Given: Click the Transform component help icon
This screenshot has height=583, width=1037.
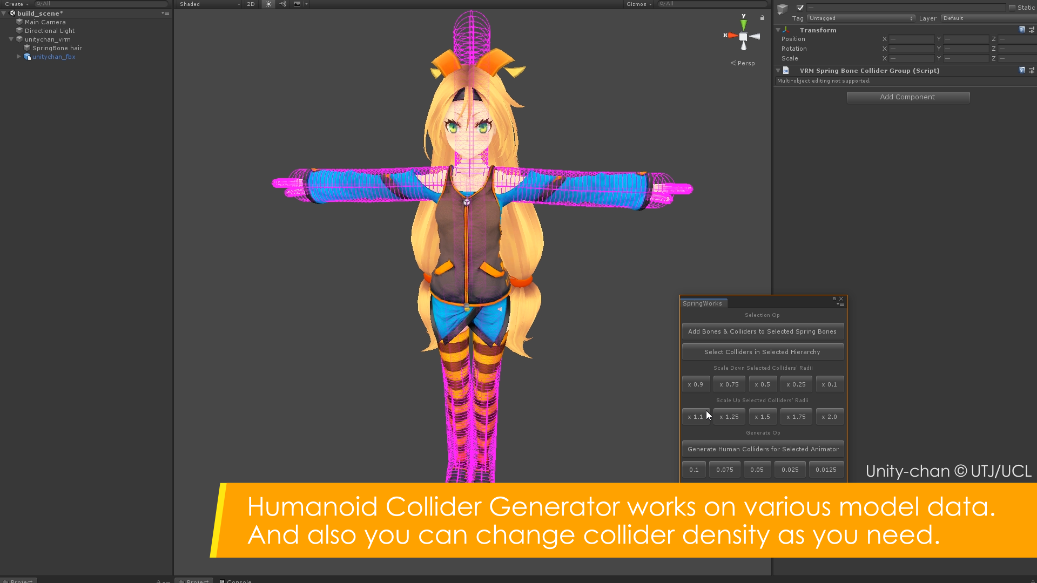Looking at the screenshot, I should pos(1021,30).
